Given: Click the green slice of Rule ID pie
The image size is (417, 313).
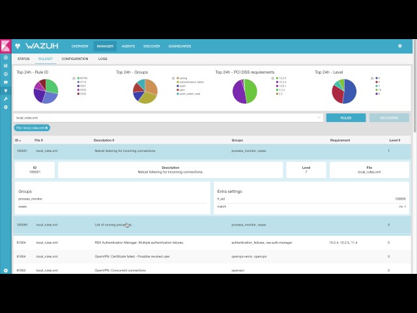Looking at the screenshot, I should coord(52,85).
